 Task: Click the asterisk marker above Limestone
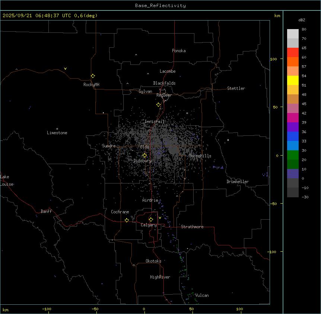[x=57, y=129]
